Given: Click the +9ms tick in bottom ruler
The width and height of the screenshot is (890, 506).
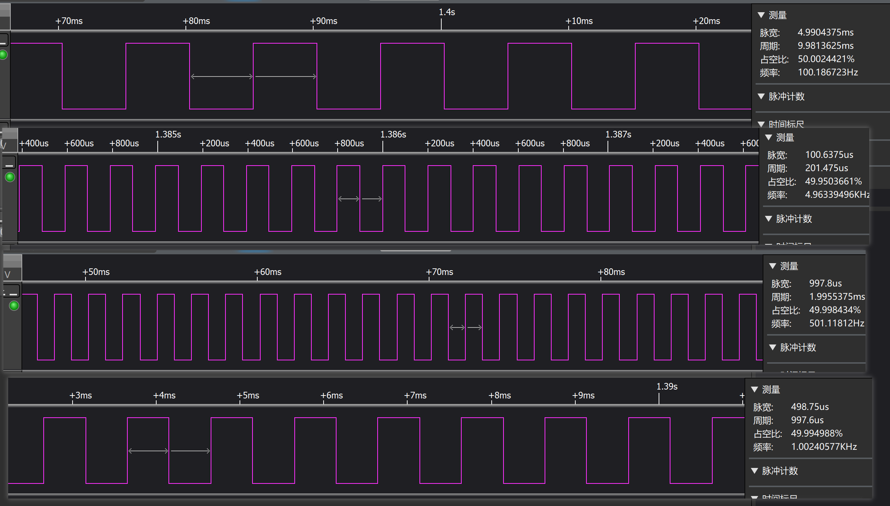Looking at the screenshot, I should [x=583, y=395].
